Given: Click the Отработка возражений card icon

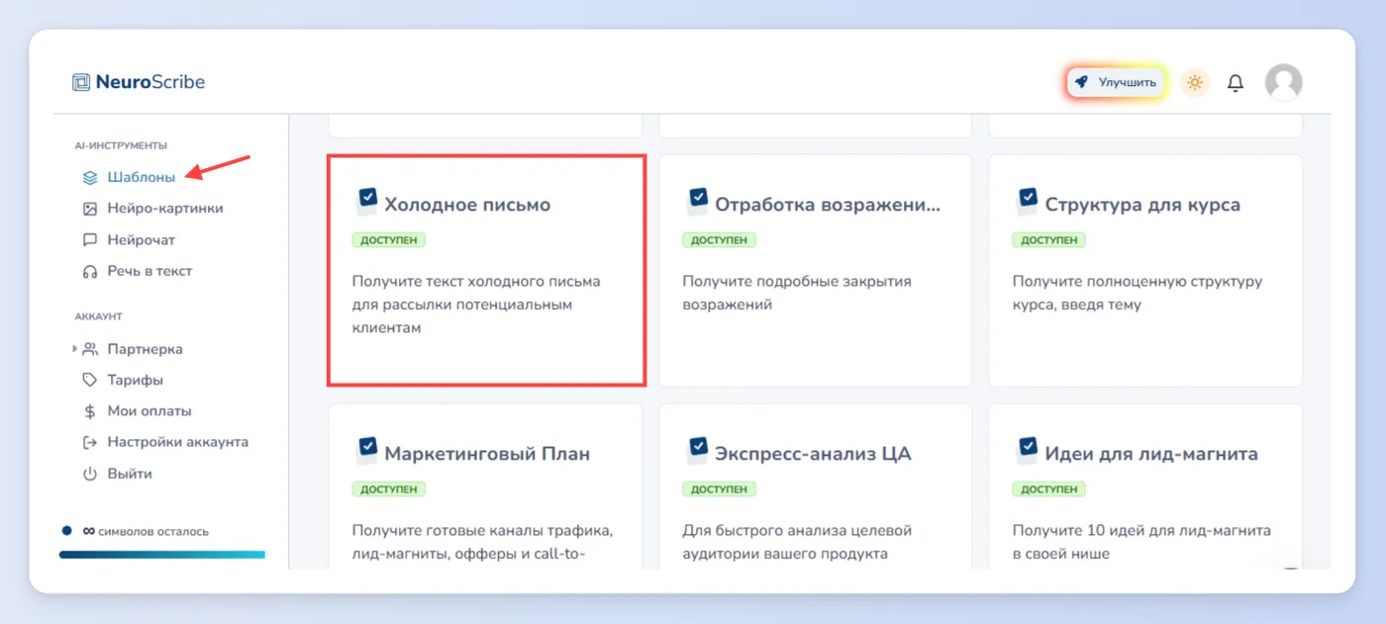Looking at the screenshot, I should pyautogui.click(x=697, y=202).
